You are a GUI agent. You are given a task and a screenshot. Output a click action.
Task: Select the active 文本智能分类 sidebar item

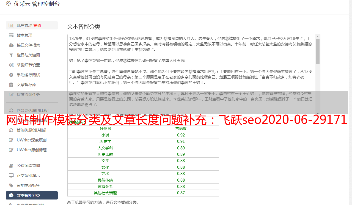tap(32, 195)
